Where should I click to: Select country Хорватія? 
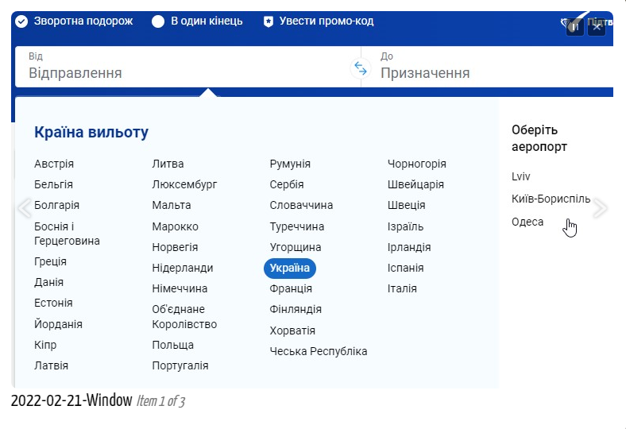(x=292, y=330)
